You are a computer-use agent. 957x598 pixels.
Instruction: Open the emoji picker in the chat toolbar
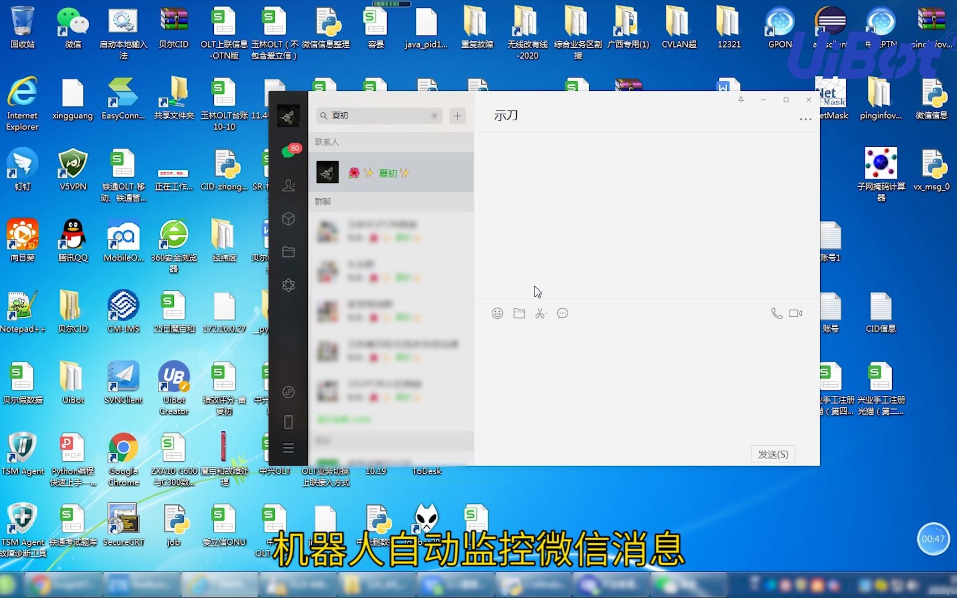[x=497, y=313]
